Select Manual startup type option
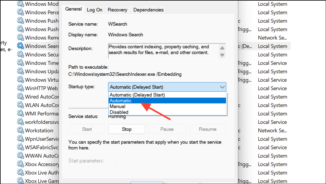The image size is (326, 184). [167, 106]
